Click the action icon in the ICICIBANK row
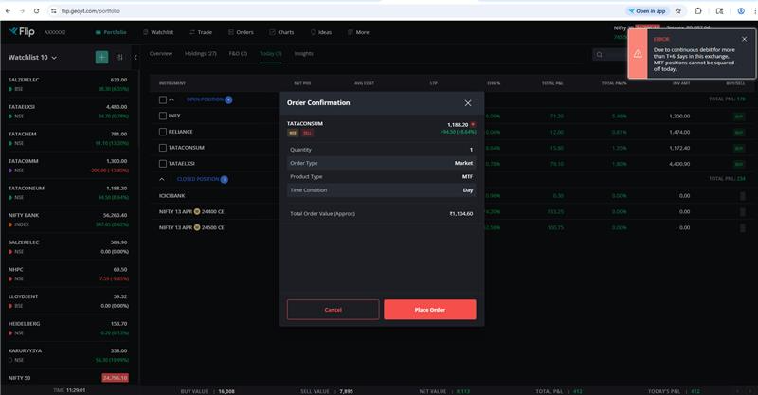Image resolution: width=758 pixels, height=395 pixels. (x=743, y=196)
